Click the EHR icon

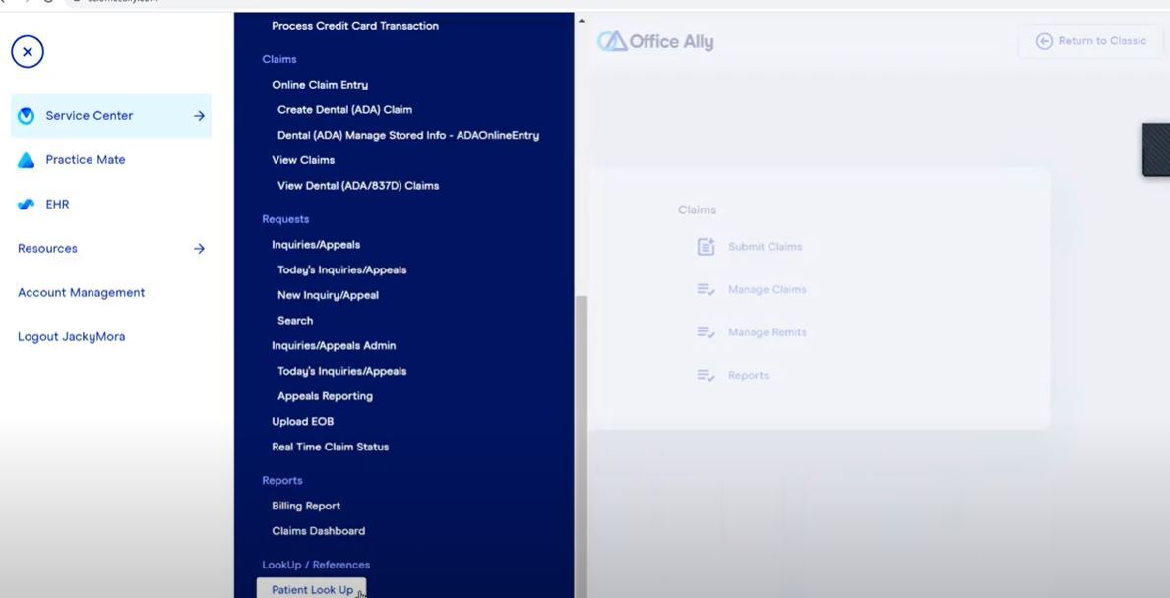(x=27, y=205)
